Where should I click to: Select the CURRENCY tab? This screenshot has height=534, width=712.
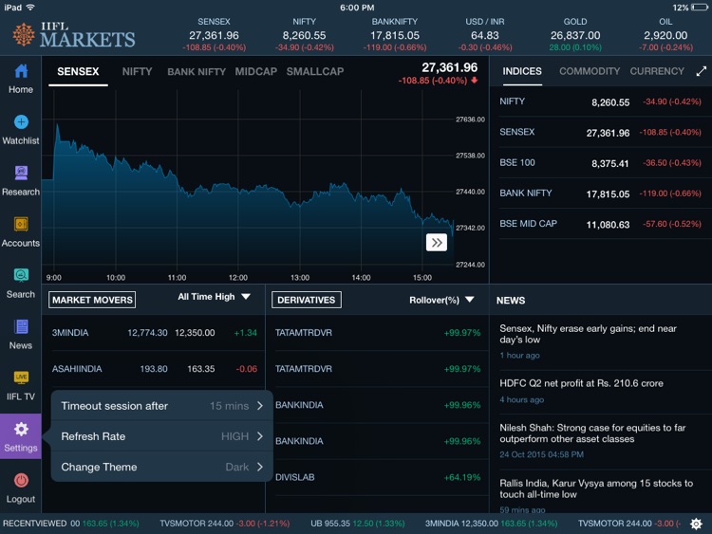pos(657,71)
